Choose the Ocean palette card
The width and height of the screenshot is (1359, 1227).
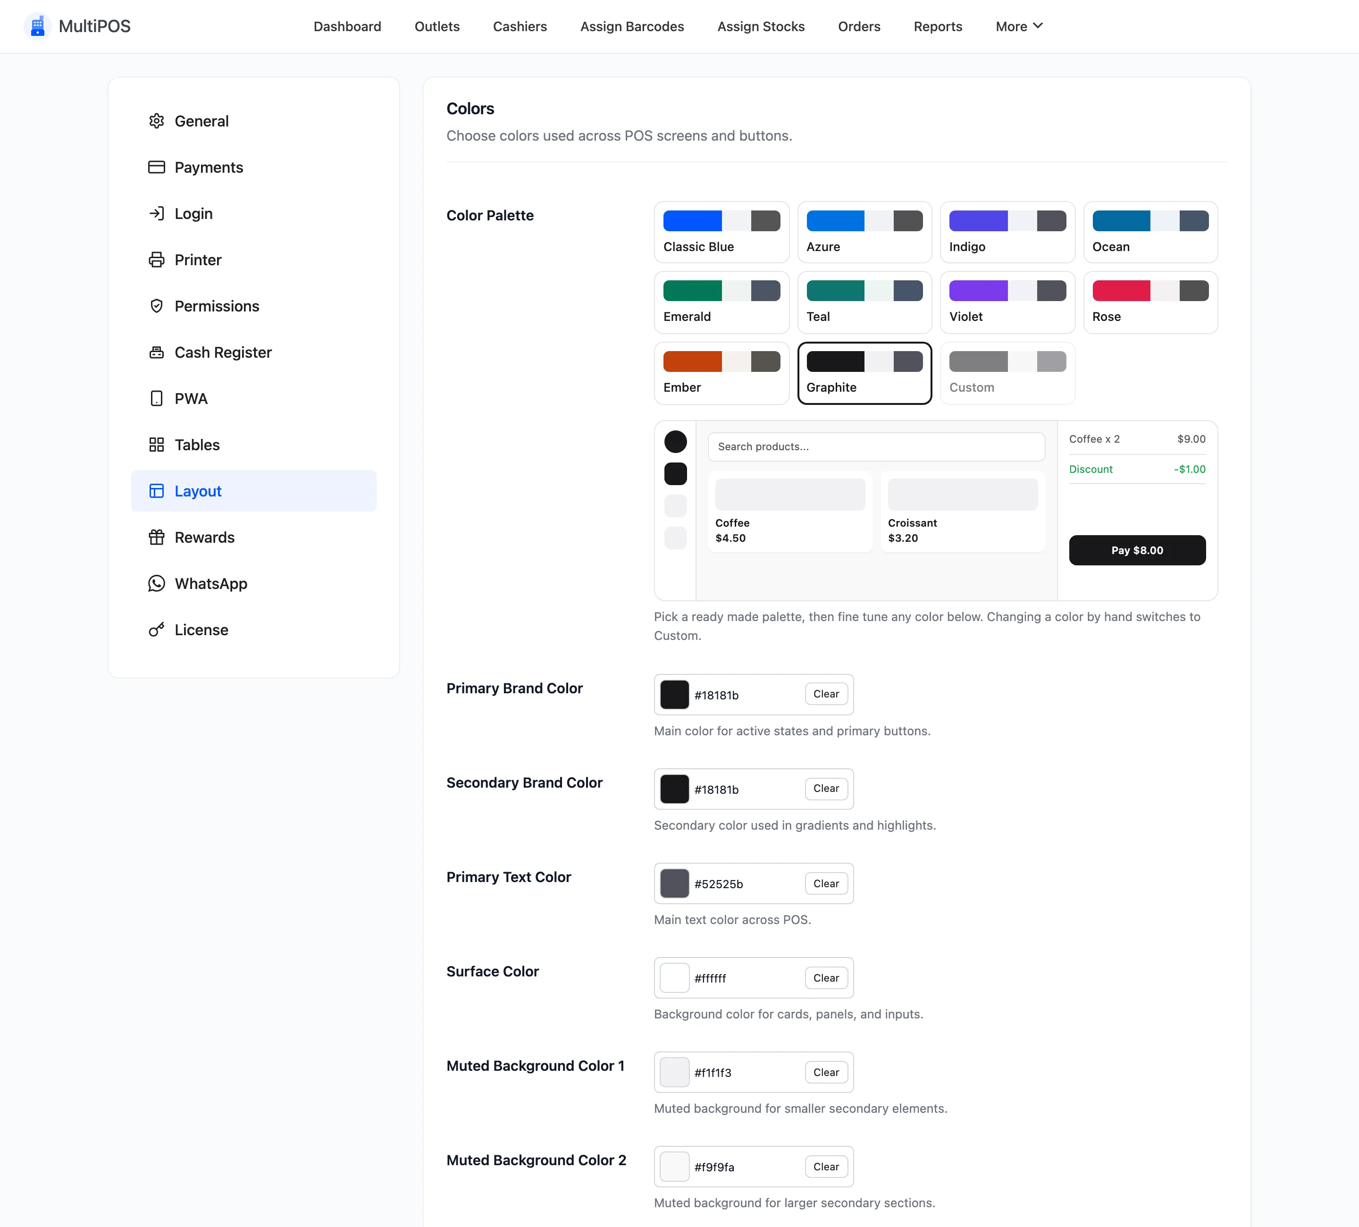1150,232
